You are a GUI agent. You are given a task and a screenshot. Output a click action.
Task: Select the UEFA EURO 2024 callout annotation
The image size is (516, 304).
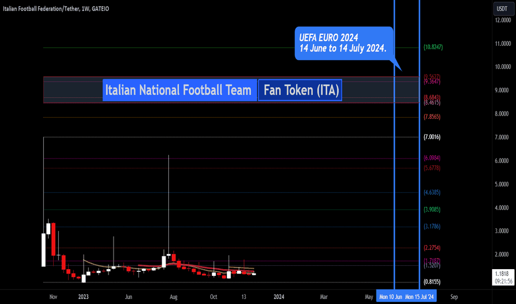[x=344, y=43]
